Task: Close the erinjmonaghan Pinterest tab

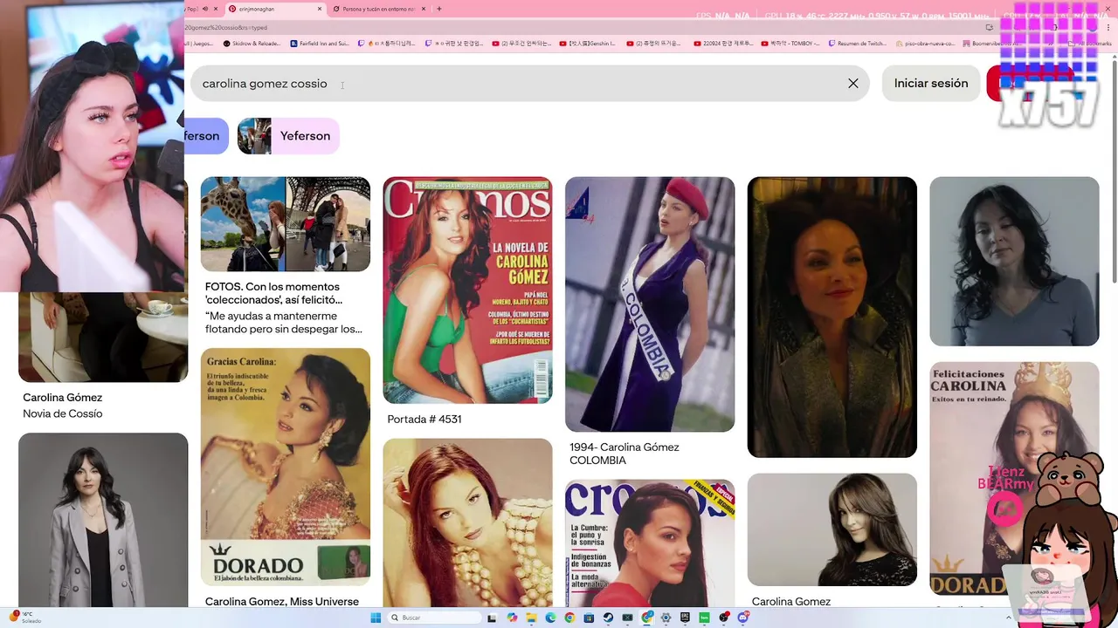Action: pyautogui.click(x=320, y=9)
